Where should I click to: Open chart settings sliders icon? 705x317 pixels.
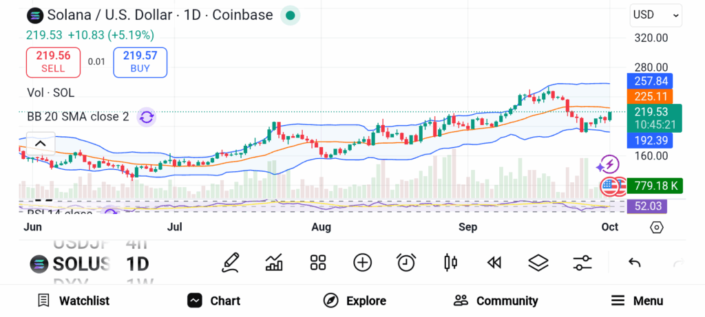(x=582, y=262)
